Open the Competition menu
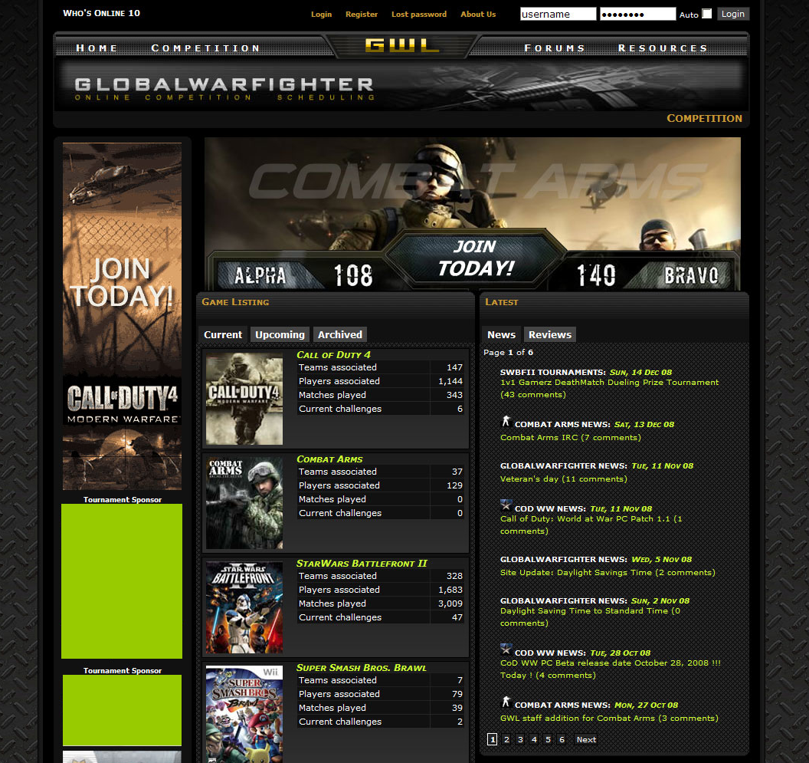809x763 pixels. coord(205,48)
